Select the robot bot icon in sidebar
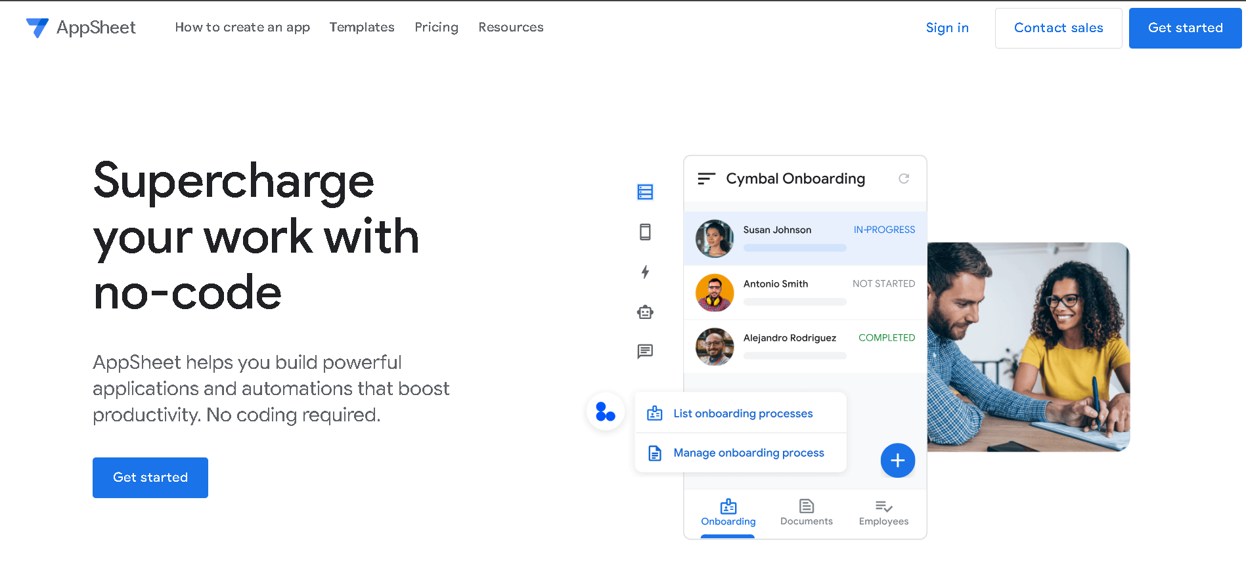 [x=645, y=312]
